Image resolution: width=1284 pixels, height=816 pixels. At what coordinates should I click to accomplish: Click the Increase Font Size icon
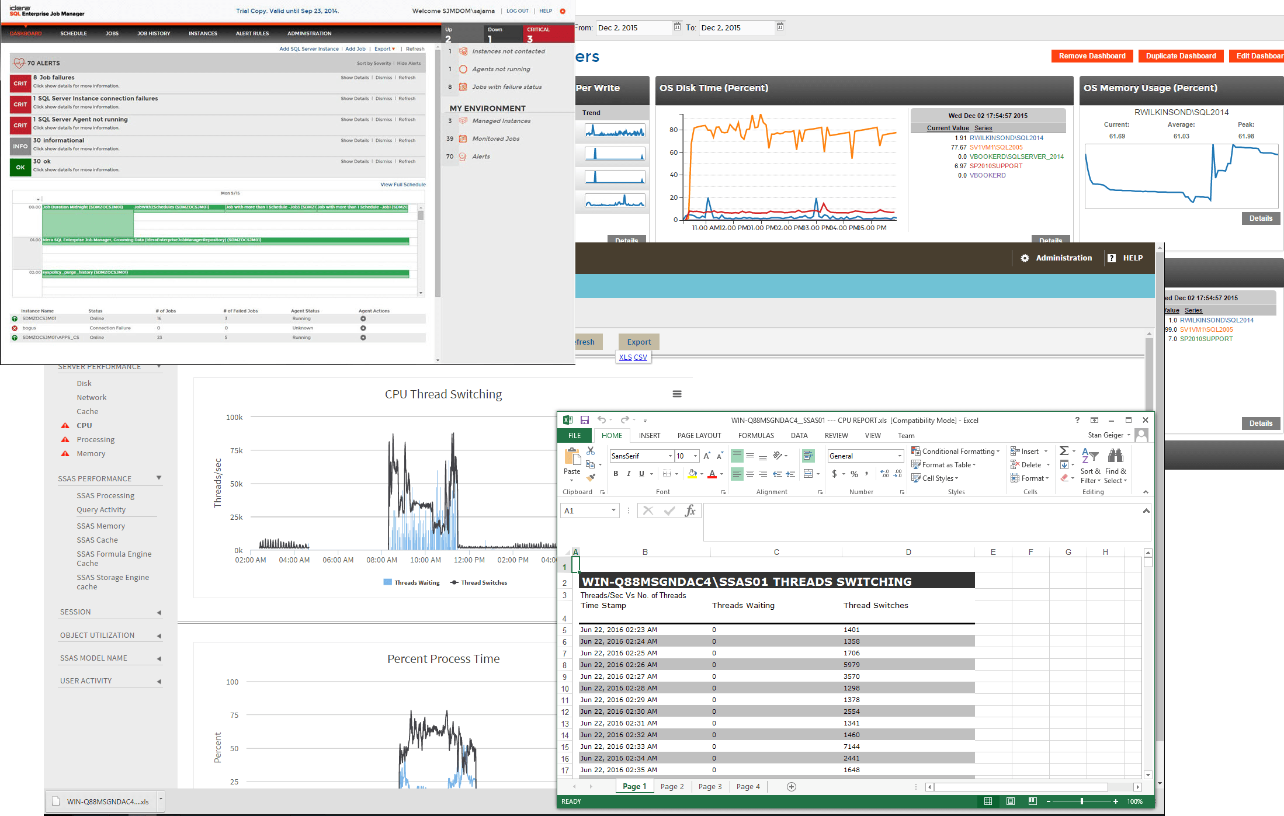[x=707, y=456]
